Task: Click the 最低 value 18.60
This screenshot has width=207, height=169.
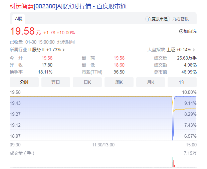Action: 119,65
